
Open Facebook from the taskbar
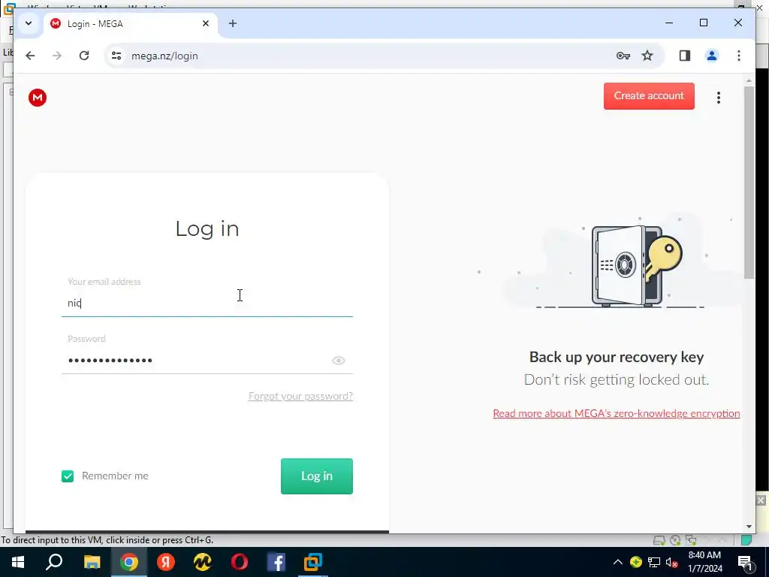276,562
